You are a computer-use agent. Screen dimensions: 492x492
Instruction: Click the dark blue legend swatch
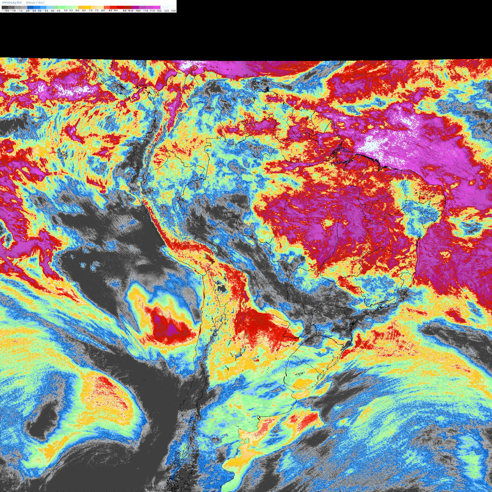coord(30,7)
